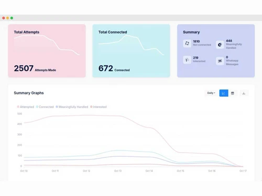Click the green maximize window dot
This screenshot has height=196, width=262.
click(12, 18)
